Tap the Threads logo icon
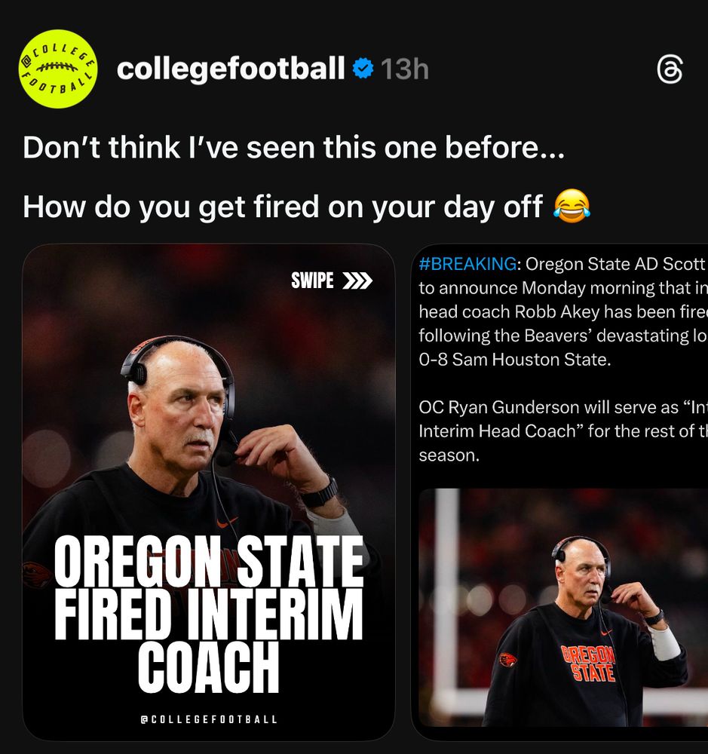Screen dimensions: 708x754 point(670,70)
